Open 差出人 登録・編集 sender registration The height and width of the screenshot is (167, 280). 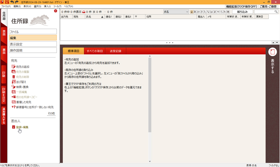(22, 127)
